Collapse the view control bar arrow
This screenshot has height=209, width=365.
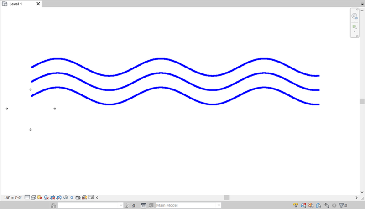coord(97,198)
